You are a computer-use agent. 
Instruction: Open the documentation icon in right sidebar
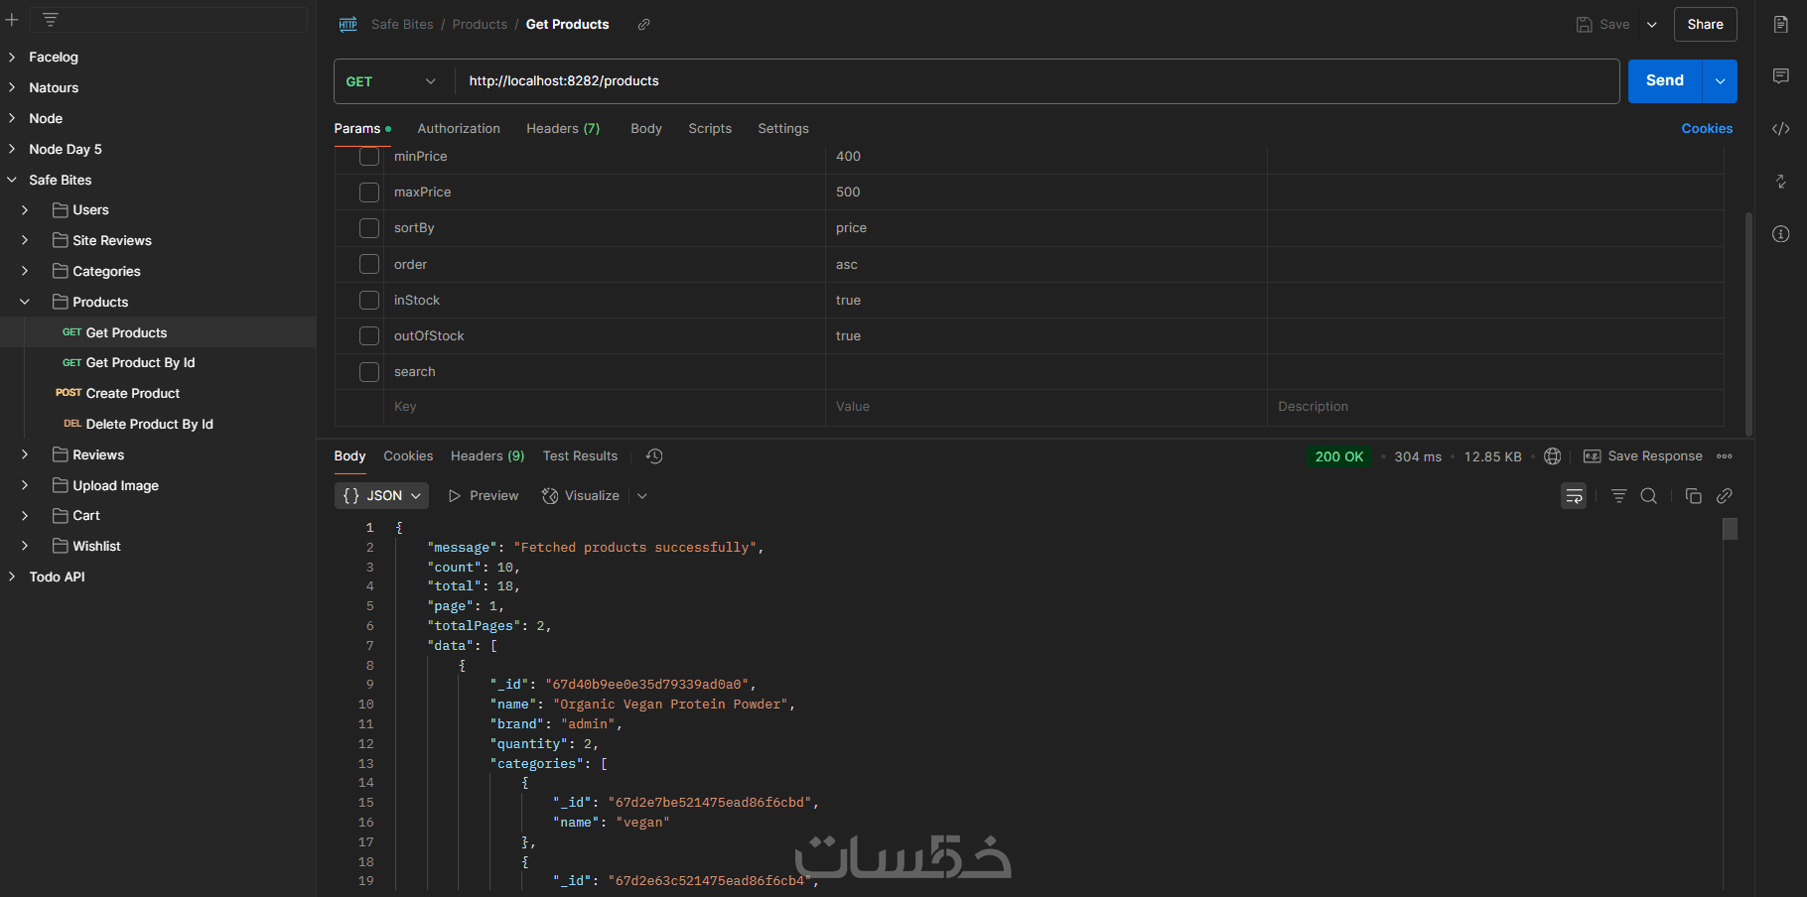click(1781, 25)
